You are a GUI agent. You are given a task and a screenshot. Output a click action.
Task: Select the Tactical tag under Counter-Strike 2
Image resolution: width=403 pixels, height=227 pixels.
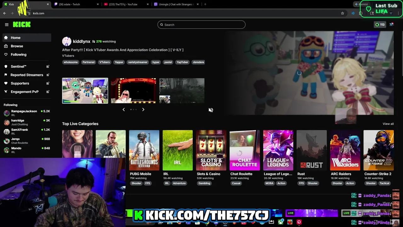pos(384,183)
